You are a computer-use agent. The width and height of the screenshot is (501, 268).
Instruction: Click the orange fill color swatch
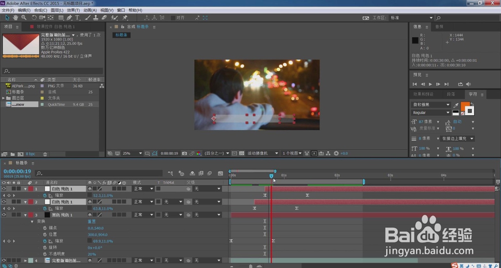point(464,105)
